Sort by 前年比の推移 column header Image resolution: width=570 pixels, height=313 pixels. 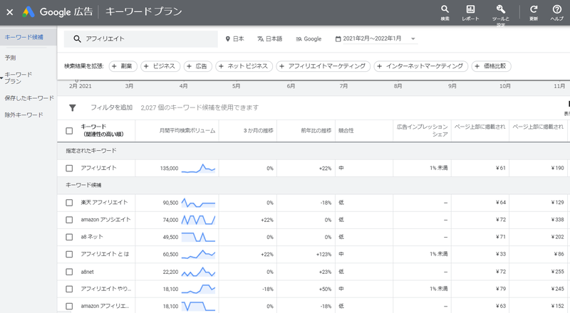coord(316,131)
